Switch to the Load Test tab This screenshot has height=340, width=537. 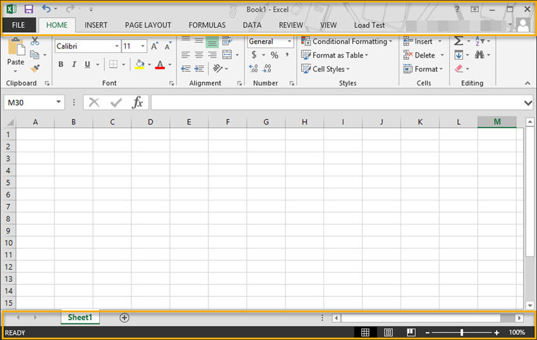(x=369, y=25)
